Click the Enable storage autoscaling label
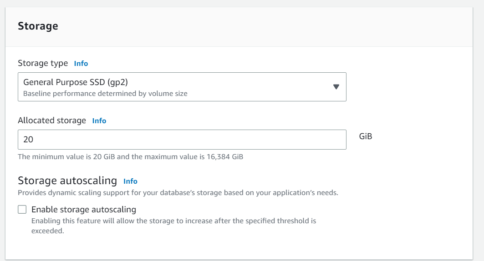Screen dimensions: 484x261 click(x=84, y=210)
